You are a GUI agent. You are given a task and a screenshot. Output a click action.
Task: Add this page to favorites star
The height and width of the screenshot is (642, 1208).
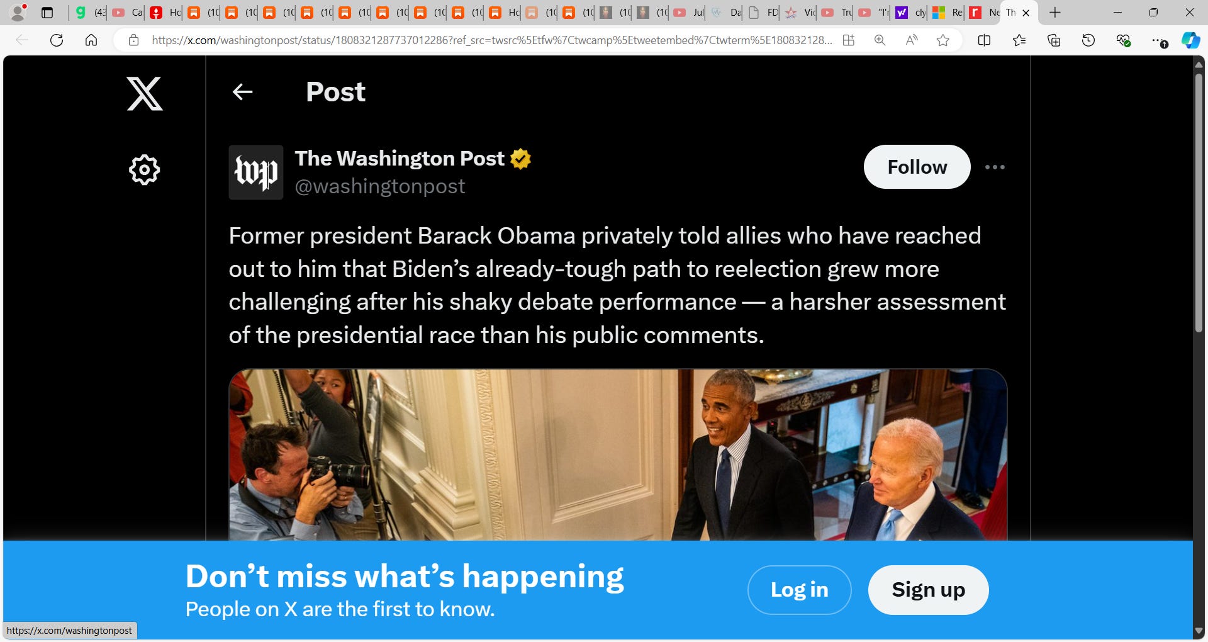pyautogui.click(x=942, y=40)
